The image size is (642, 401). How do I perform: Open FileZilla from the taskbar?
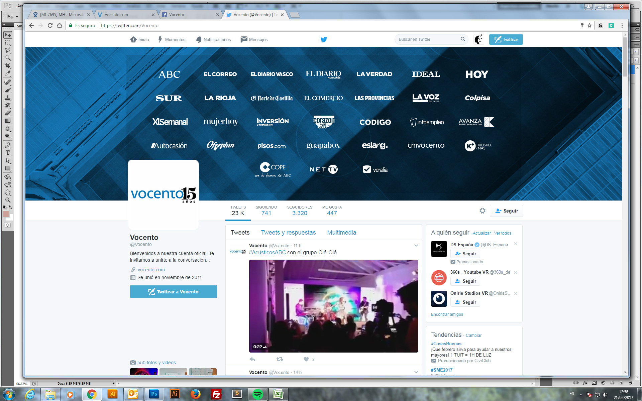point(216,394)
